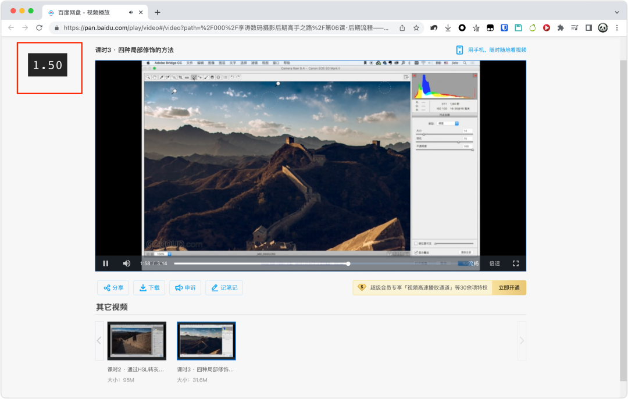
Task: Click the 下载 download button
Action: pos(149,288)
